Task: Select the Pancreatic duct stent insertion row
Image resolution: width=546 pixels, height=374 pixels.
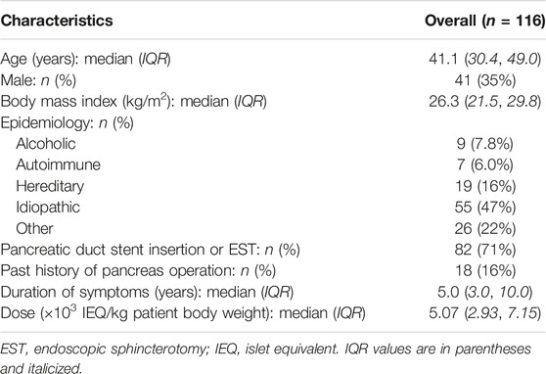Action: point(273,250)
